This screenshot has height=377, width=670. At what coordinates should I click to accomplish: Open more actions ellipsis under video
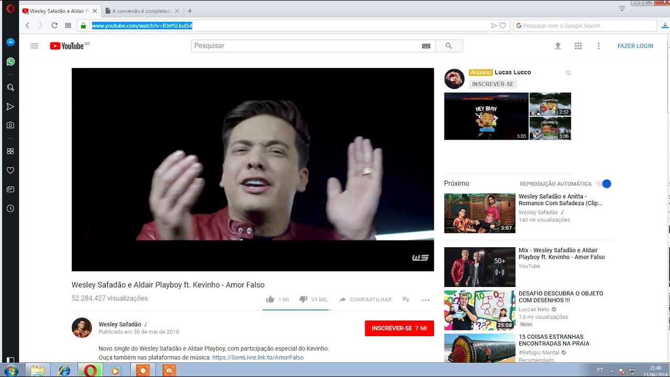pyautogui.click(x=426, y=300)
